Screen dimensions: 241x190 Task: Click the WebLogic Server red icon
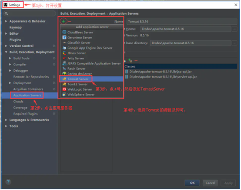click(64, 89)
